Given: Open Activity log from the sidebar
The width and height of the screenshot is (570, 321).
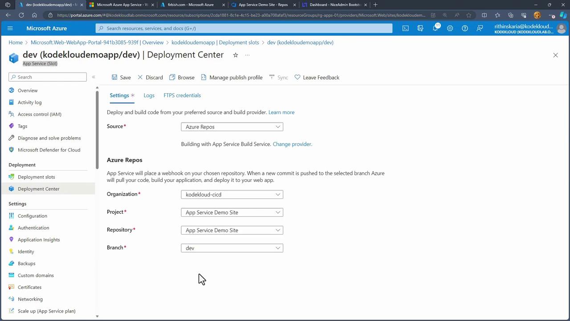Looking at the screenshot, I should tap(29, 103).
